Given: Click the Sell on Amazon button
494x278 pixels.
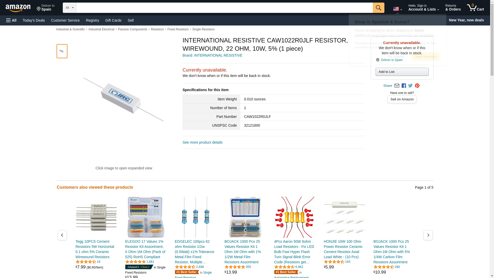Looking at the screenshot, I should tap(402, 99).
